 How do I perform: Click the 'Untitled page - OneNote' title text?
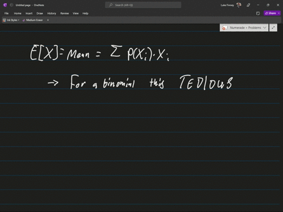[x=30, y=5]
